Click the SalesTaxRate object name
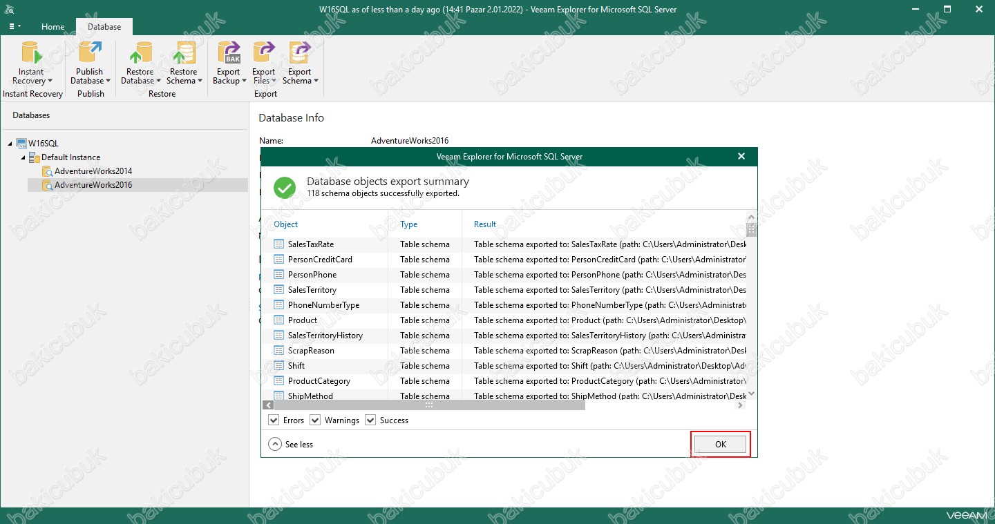Viewport: 995px width, 524px height. 311,244
